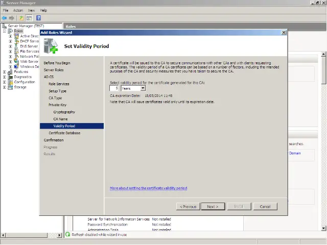Click the Show/Hide console tree icon
The height and width of the screenshot is (245, 327).
tap(29, 18)
